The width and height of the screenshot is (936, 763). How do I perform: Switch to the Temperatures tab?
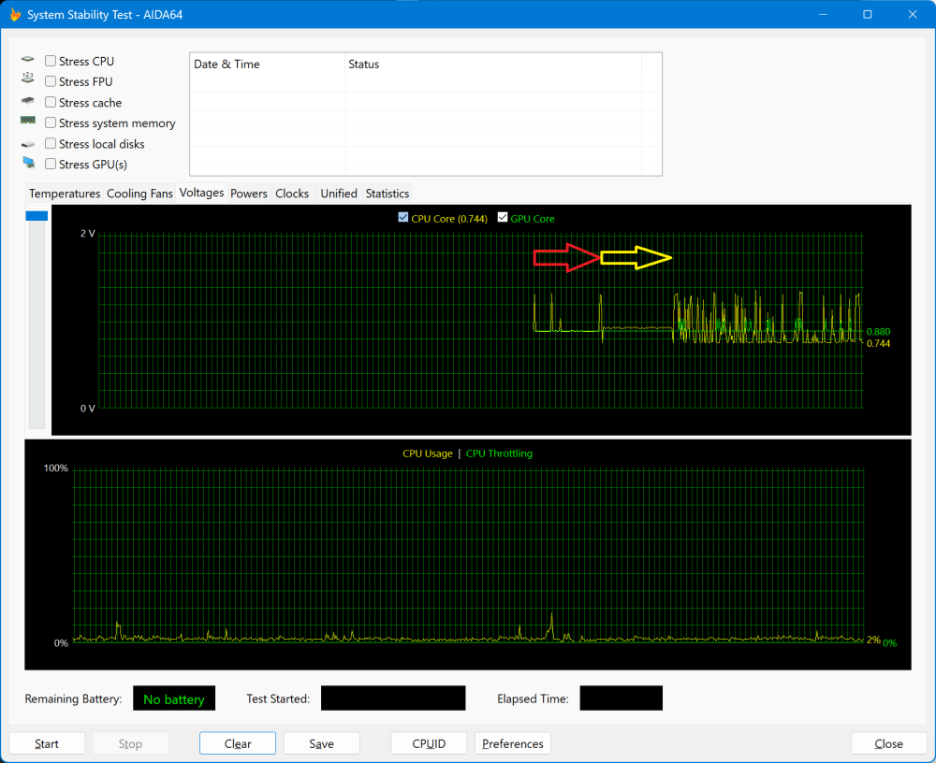coord(65,194)
